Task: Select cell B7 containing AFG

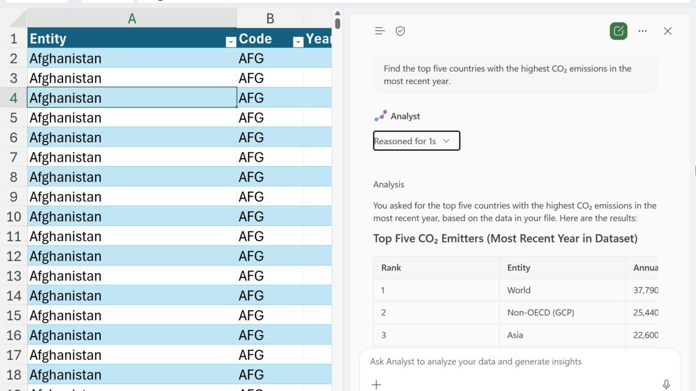Action: click(x=270, y=157)
